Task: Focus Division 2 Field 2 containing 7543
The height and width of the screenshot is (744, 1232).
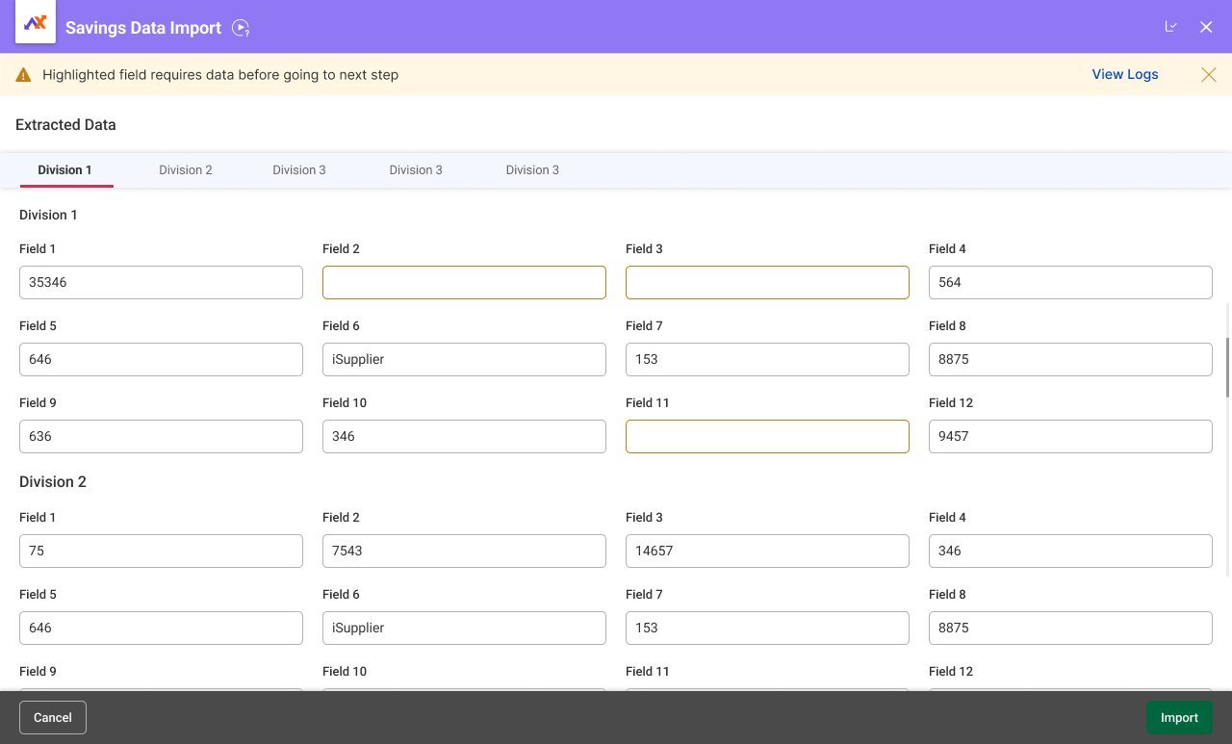Action: click(464, 551)
